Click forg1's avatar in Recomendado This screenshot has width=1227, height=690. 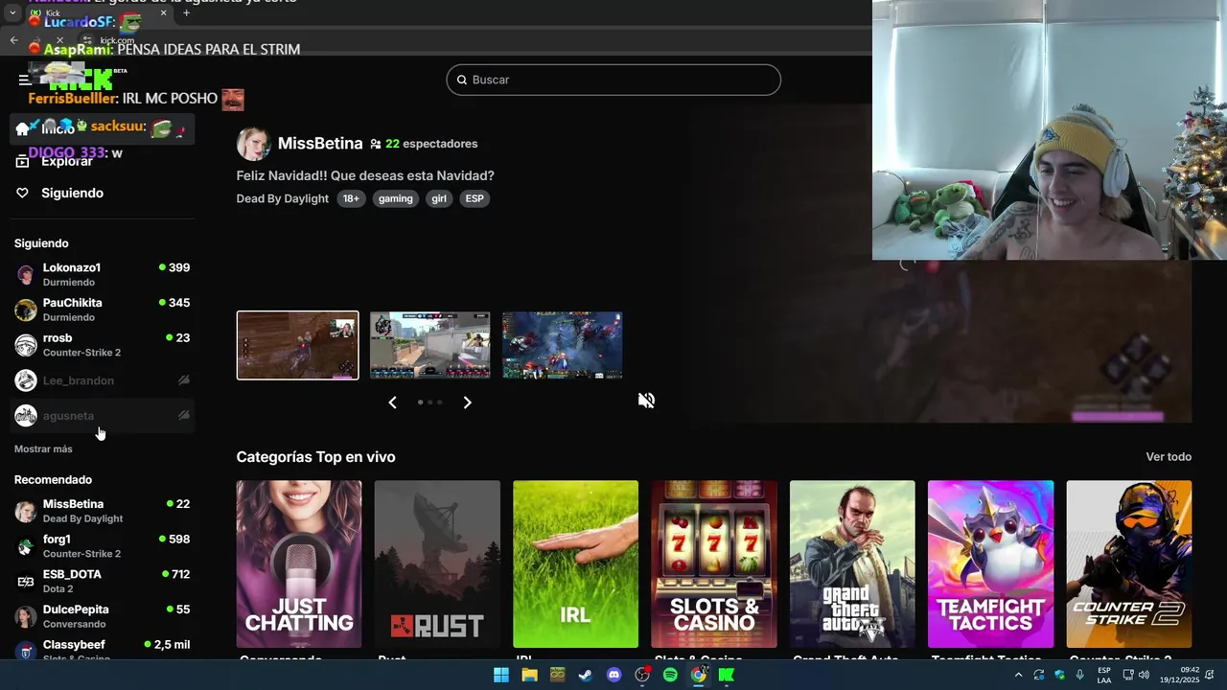point(26,546)
